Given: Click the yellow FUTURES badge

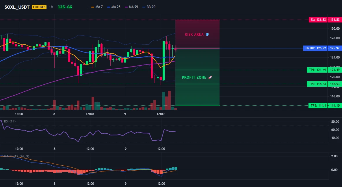Looking at the screenshot, I should (39, 7).
